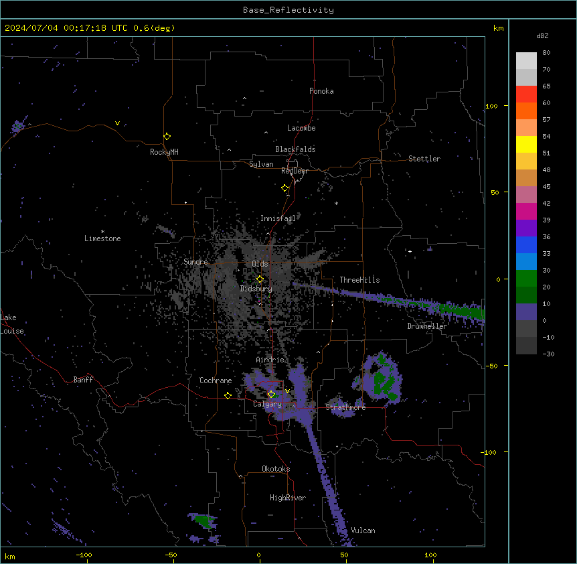This screenshot has height=564, width=577.
Task: Click the Cochrane label
Action: pos(216,380)
